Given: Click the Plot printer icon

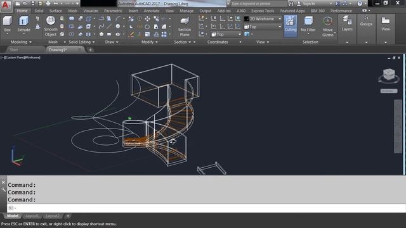Looking at the screenshot, I should click(48, 4).
